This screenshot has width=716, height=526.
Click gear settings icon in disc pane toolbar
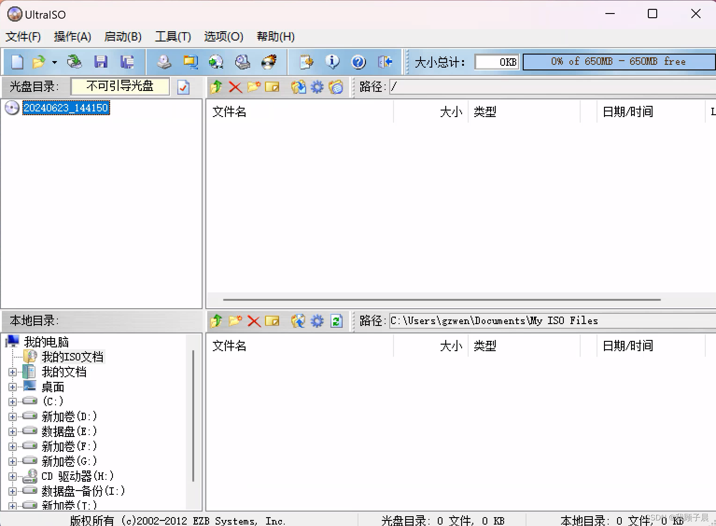point(317,87)
